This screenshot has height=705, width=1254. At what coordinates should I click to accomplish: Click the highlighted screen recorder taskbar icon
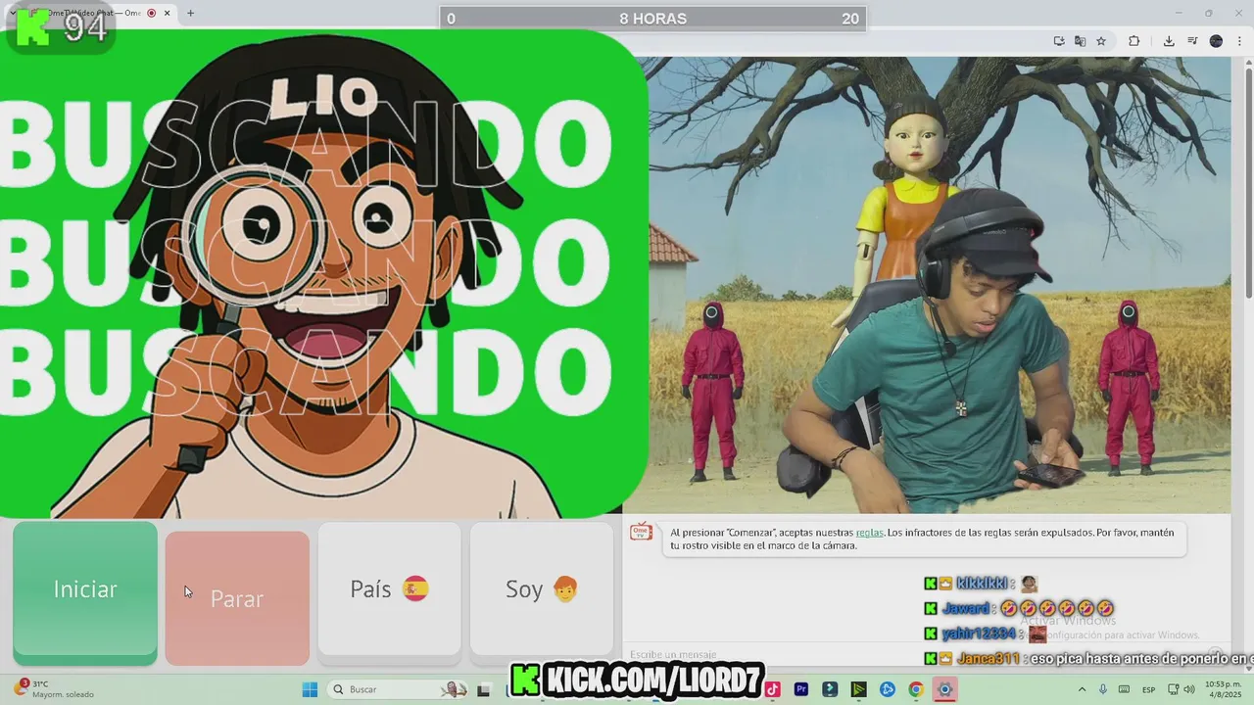point(944,689)
